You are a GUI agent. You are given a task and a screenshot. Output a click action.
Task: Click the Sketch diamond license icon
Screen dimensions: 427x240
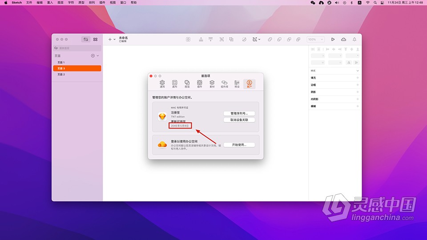pos(162,116)
